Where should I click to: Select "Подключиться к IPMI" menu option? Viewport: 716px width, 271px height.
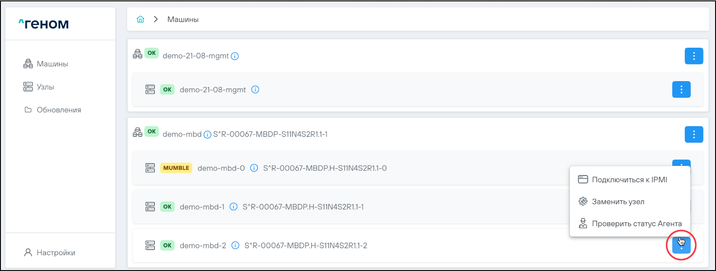pyautogui.click(x=629, y=180)
